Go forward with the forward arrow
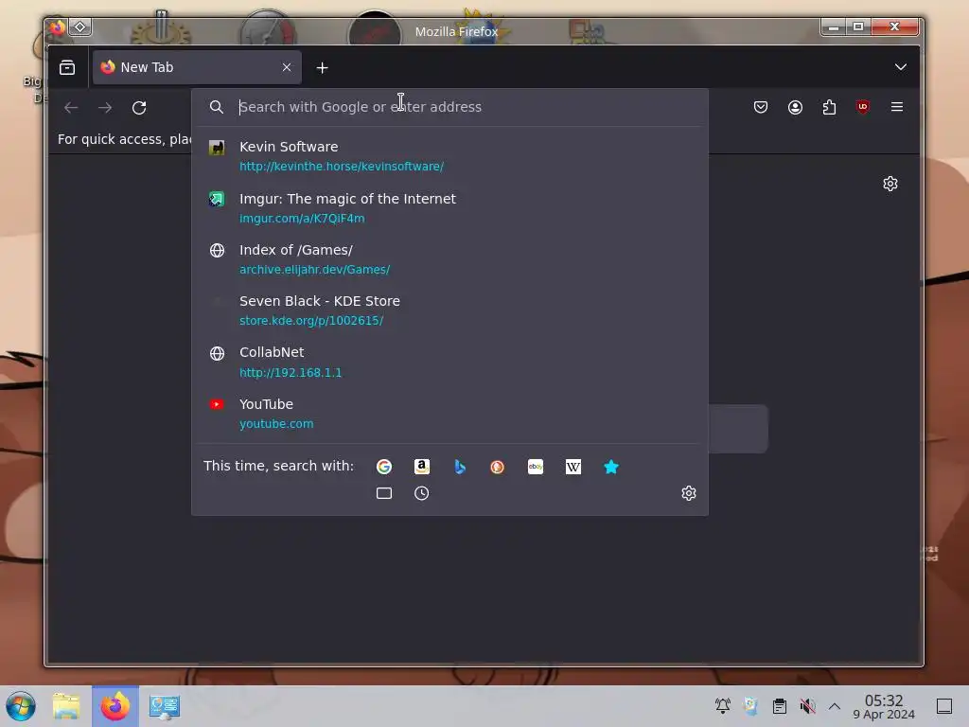 click(105, 108)
